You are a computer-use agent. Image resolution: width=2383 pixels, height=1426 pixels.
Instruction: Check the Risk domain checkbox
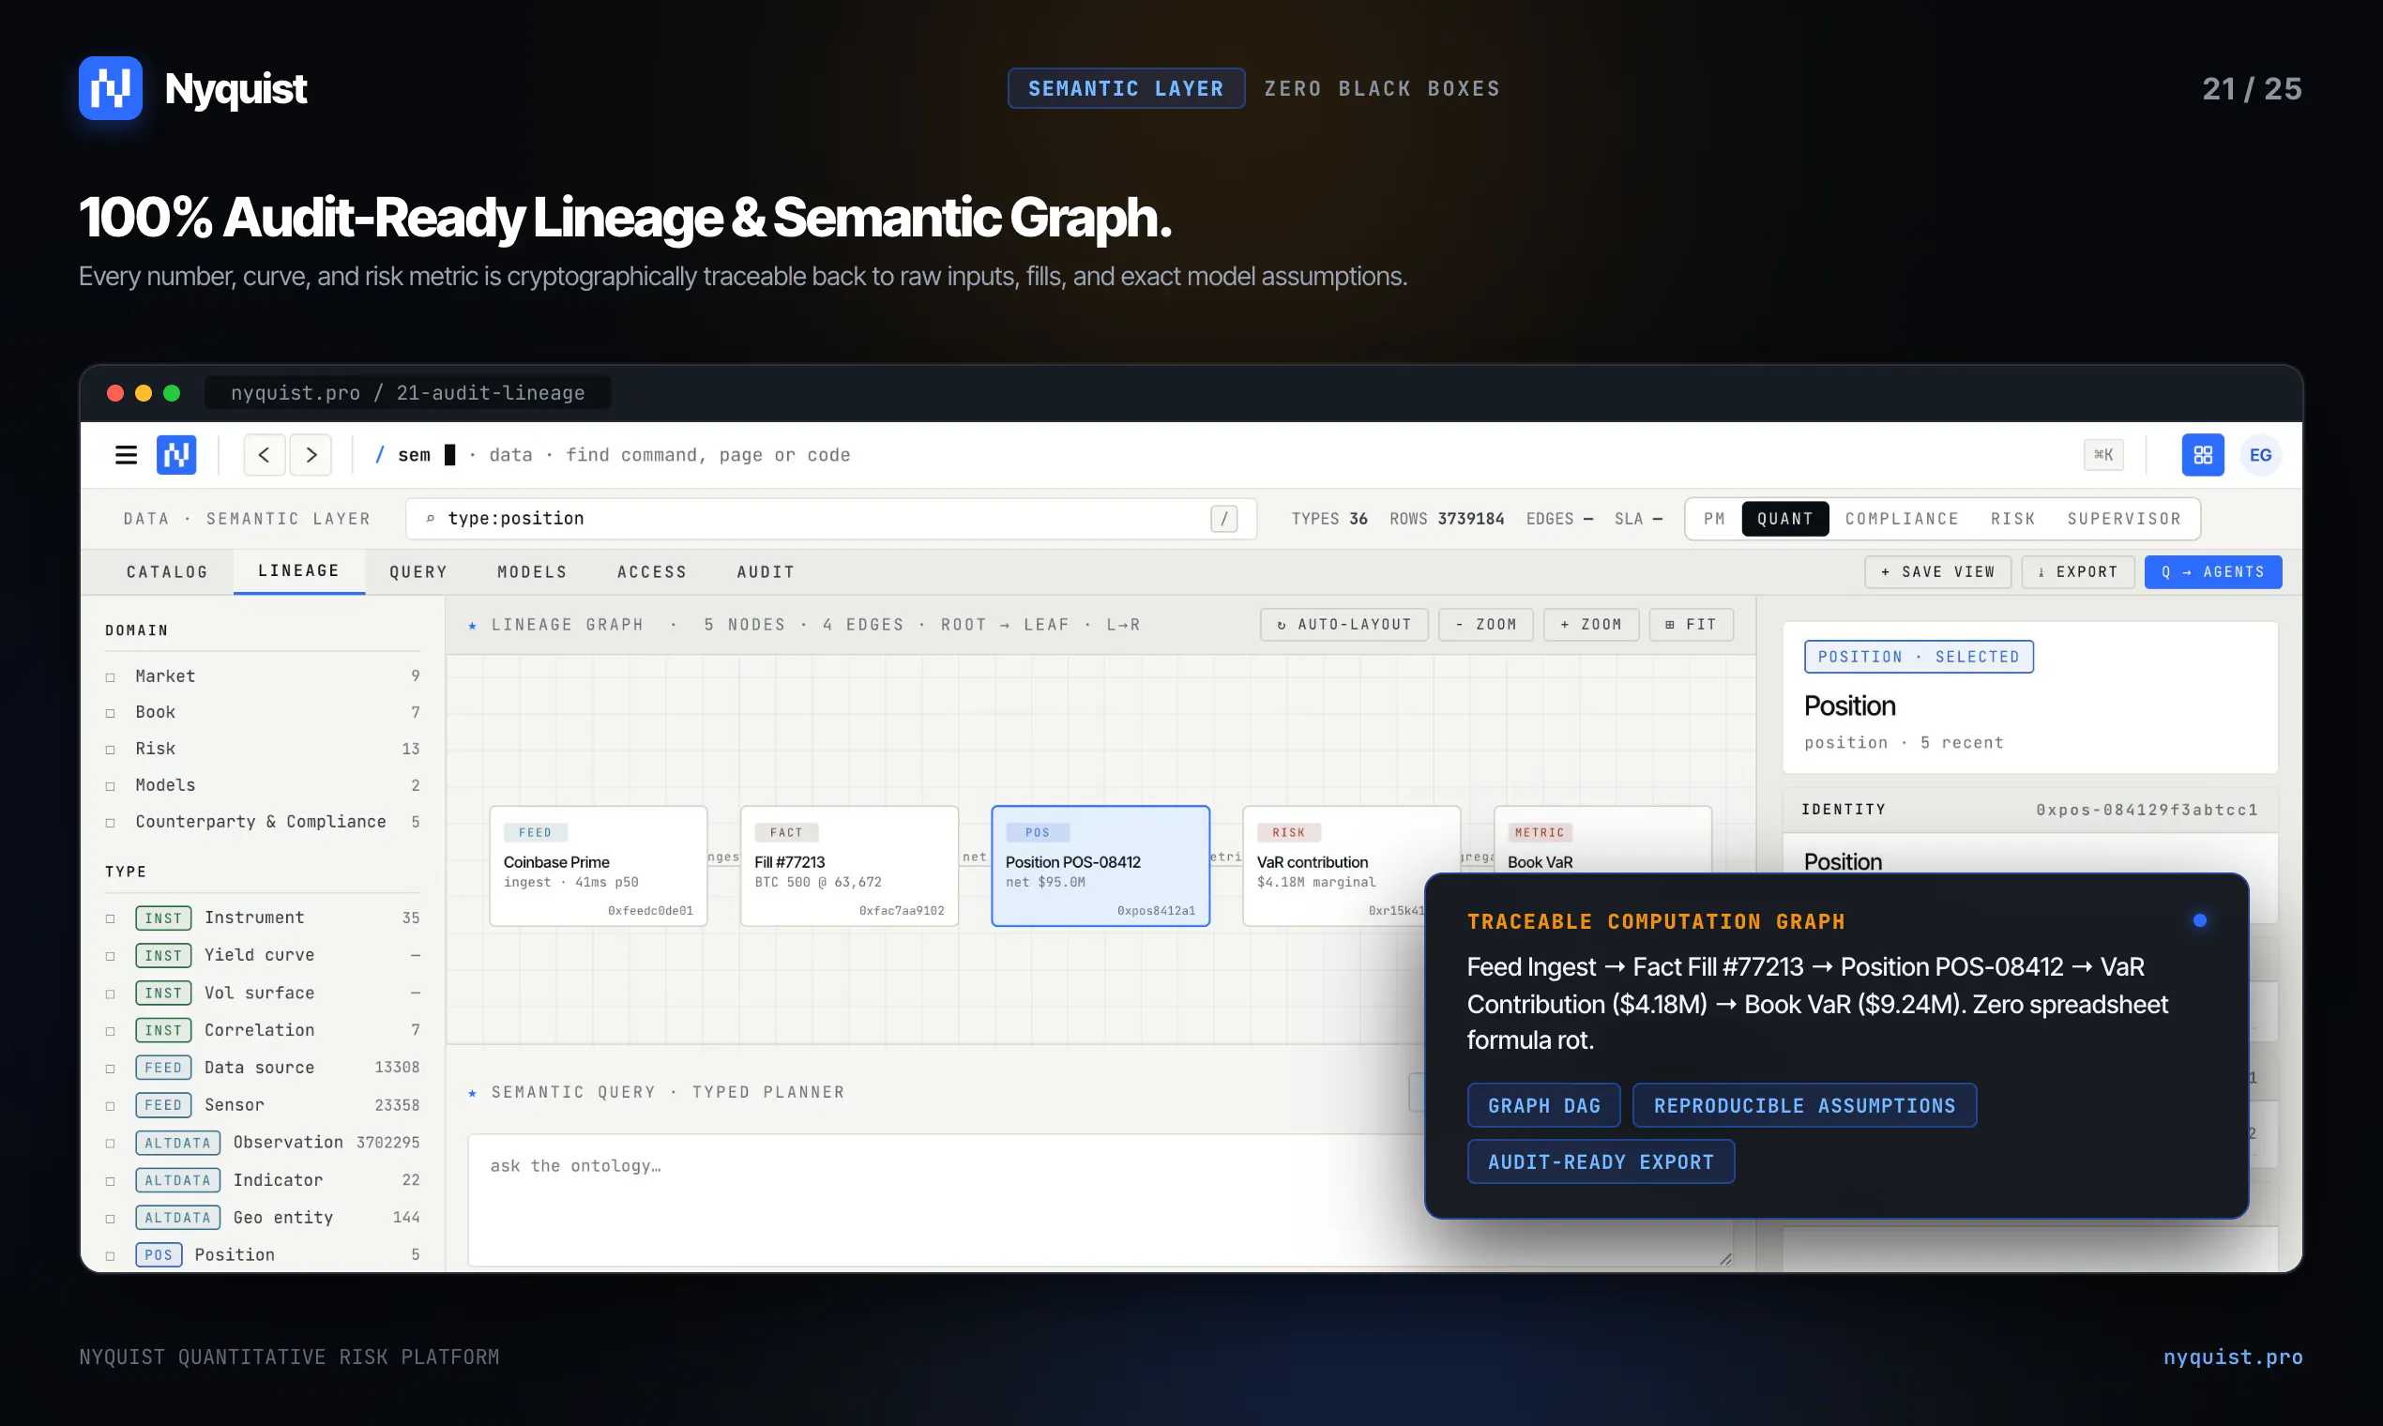point(111,750)
